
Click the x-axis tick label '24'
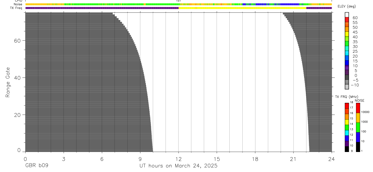click(x=332, y=159)
